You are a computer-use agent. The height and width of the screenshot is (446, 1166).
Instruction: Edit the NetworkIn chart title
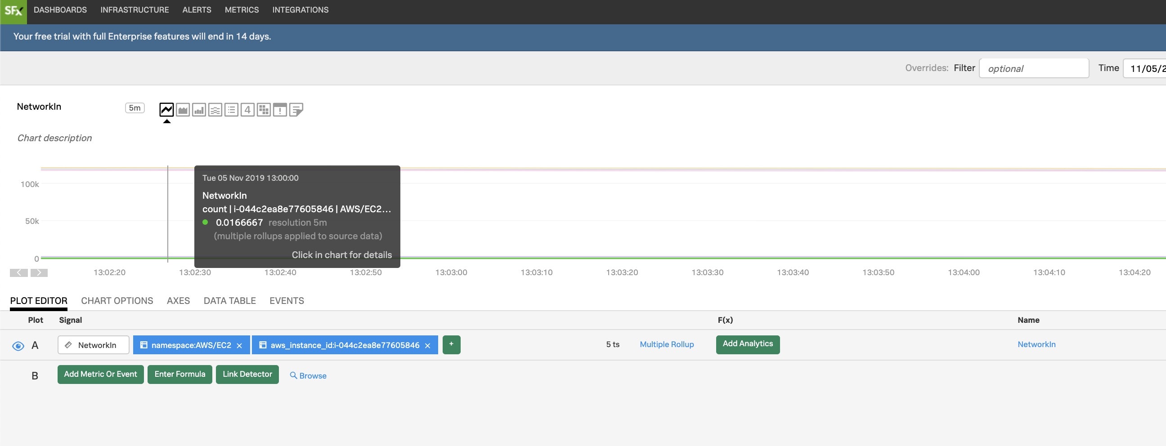(x=39, y=107)
